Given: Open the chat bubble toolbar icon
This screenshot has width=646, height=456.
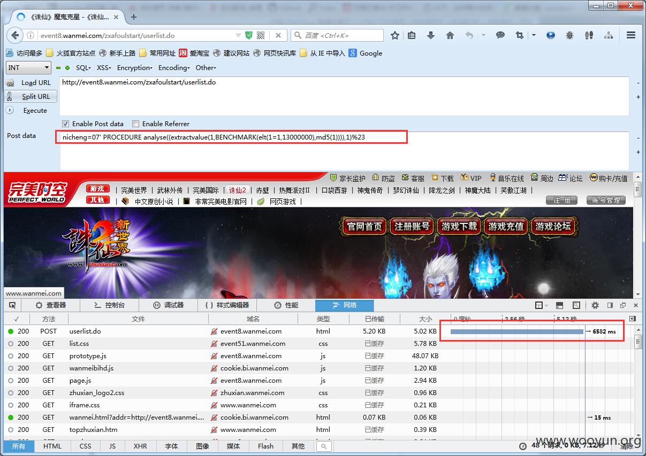Looking at the screenshot, I should coord(500,35).
